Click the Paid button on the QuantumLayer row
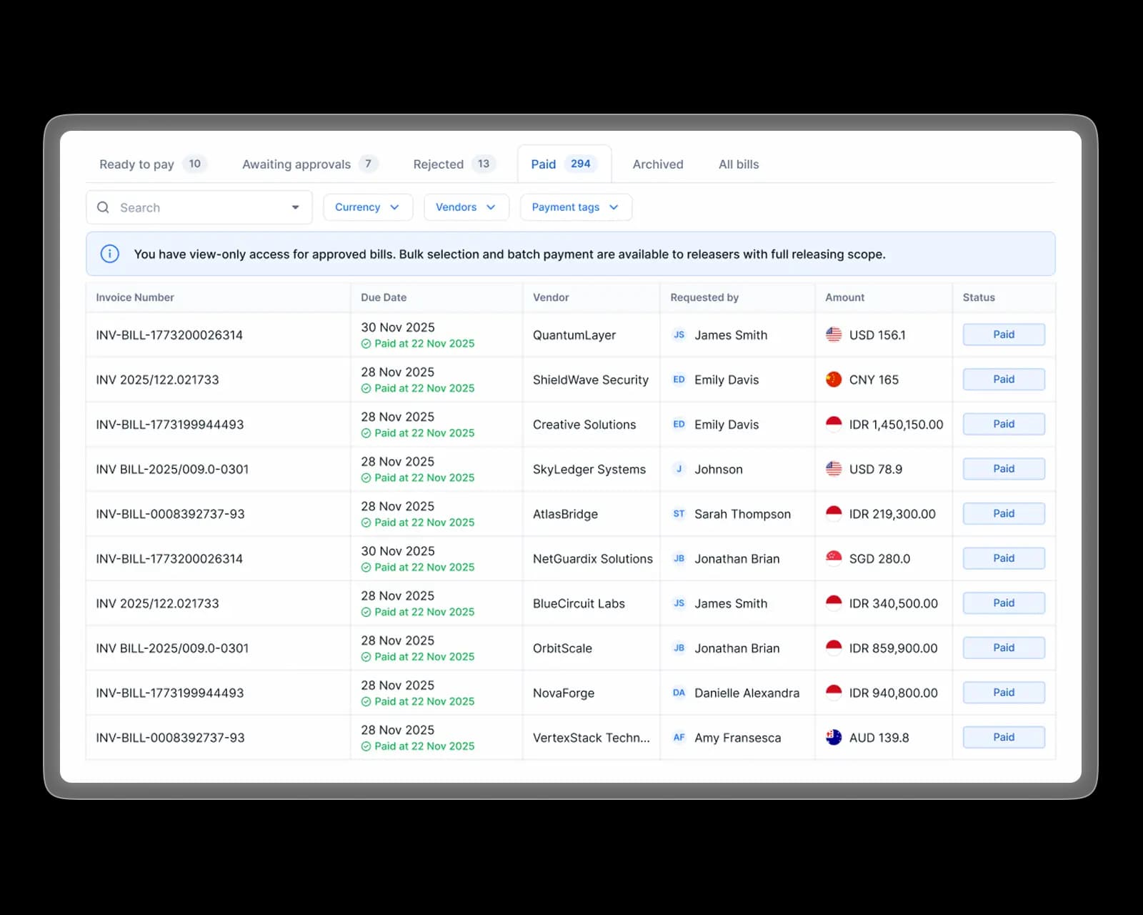1143x915 pixels. (x=1003, y=334)
